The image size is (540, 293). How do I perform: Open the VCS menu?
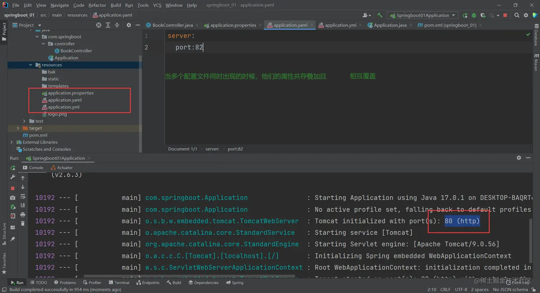[157, 5]
